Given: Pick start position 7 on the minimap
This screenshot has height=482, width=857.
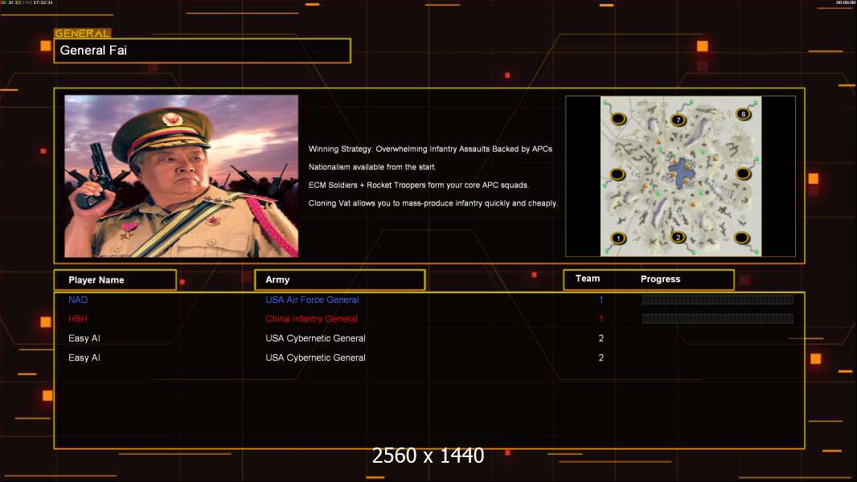Looking at the screenshot, I should 679,120.
